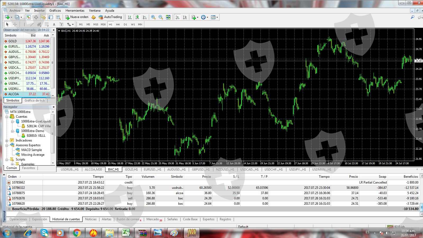This screenshot has height=238, width=423.
Task: Select the Text Label tool
Action: tap(61, 24)
